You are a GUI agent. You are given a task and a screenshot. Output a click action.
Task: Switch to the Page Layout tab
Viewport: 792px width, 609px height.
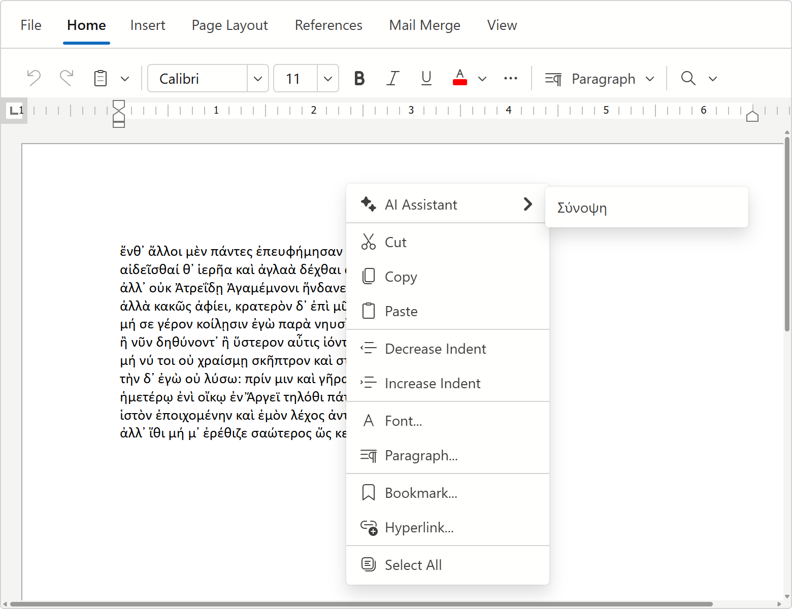click(229, 25)
